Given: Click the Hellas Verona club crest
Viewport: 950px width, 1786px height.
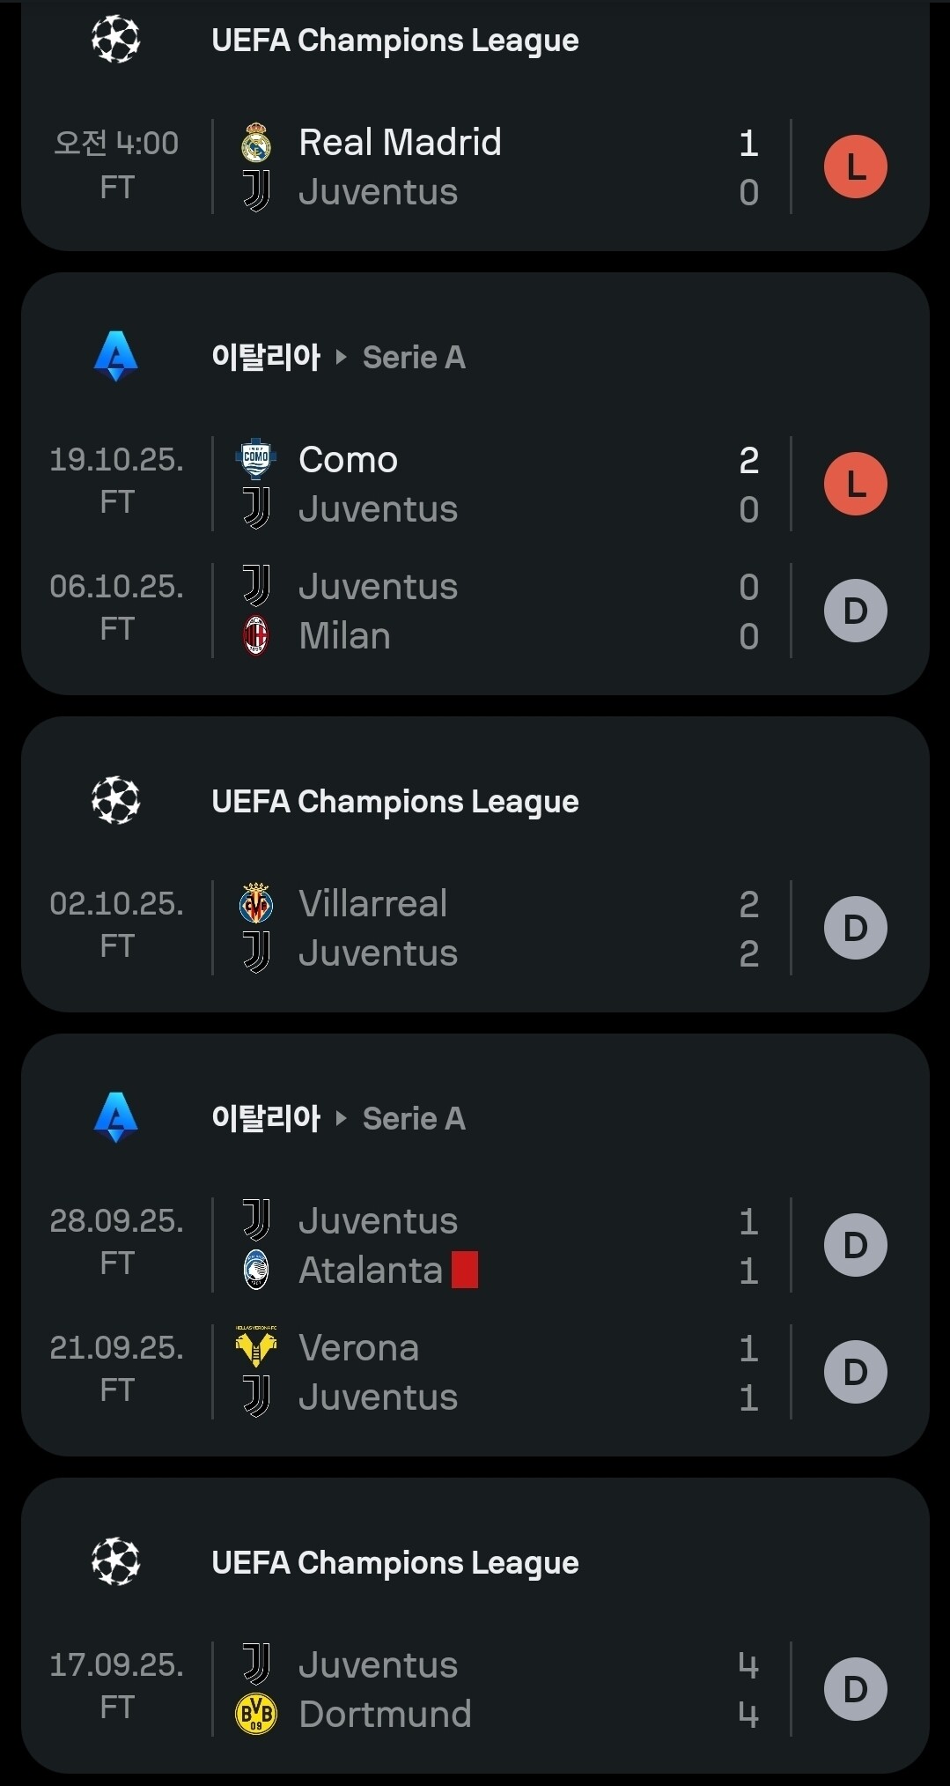Looking at the screenshot, I should [256, 1346].
